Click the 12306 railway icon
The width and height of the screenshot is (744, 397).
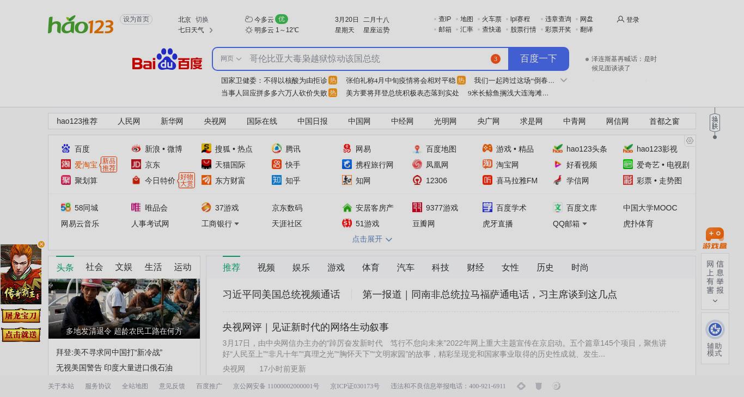pyautogui.click(x=417, y=180)
